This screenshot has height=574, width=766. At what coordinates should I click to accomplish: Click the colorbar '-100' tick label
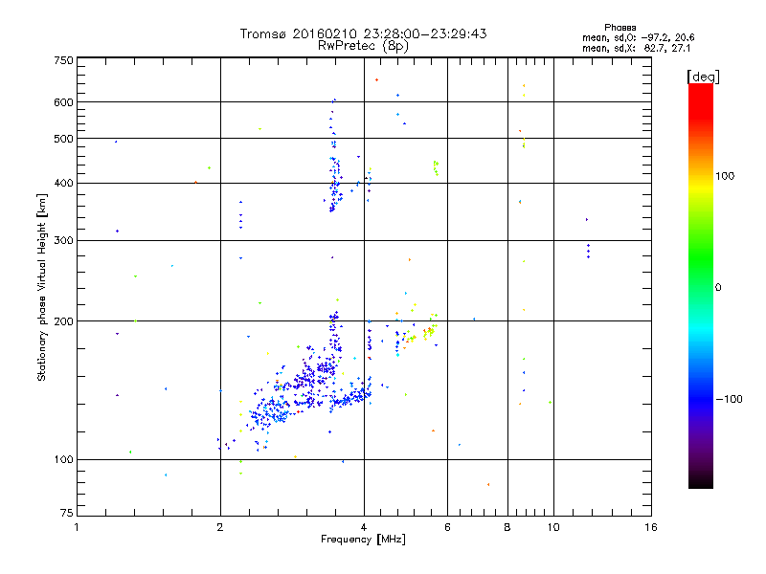[x=729, y=399]
